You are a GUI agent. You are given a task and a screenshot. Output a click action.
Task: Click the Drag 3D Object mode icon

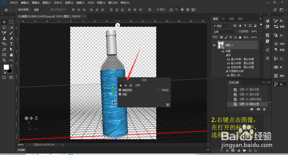click(182, 9)
